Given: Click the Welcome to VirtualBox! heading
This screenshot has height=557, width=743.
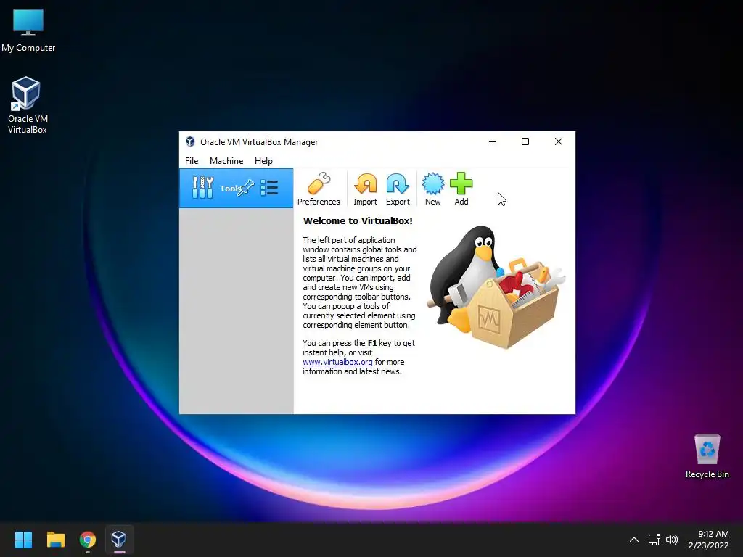Looking at the screenshot, I should tap(358, 220).
